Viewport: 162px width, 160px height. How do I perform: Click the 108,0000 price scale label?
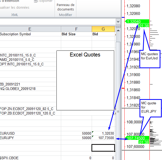point(134,122)
